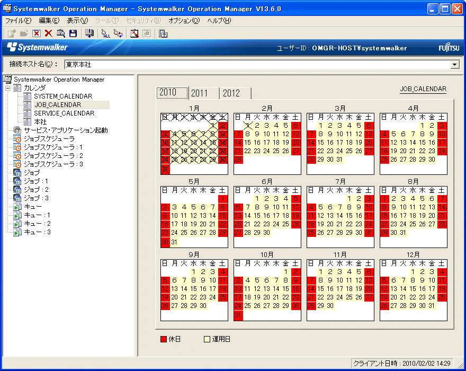The width and height of the screenshot is (466, 371).
Task: Select ジョブスケジューラ : 3 in the tree
Action: tap(53, 164)
